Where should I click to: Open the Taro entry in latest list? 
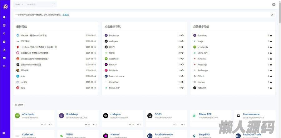click(23, 88)
